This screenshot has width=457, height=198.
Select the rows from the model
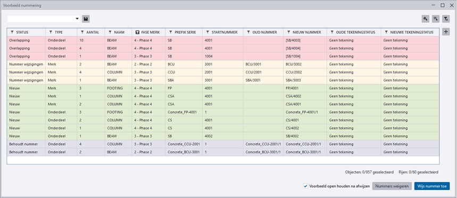coord(436,19)
